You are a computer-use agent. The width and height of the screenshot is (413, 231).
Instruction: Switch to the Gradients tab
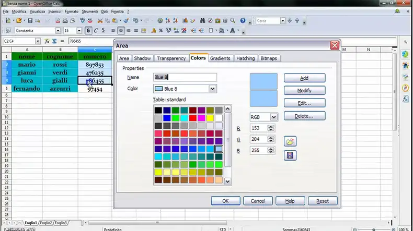[x=220, y=58]
